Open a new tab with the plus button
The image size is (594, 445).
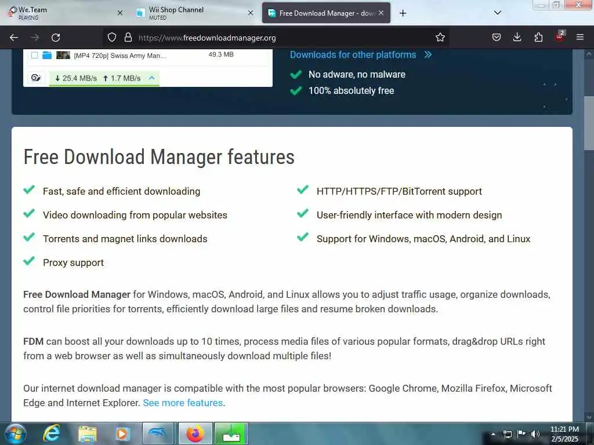pos(403,13)
